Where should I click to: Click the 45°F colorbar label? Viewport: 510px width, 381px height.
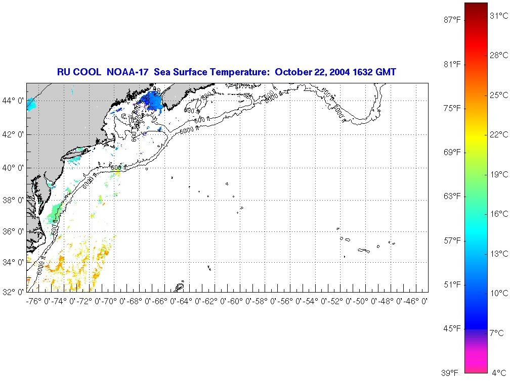pyautogui.click(x=452, y=329)
